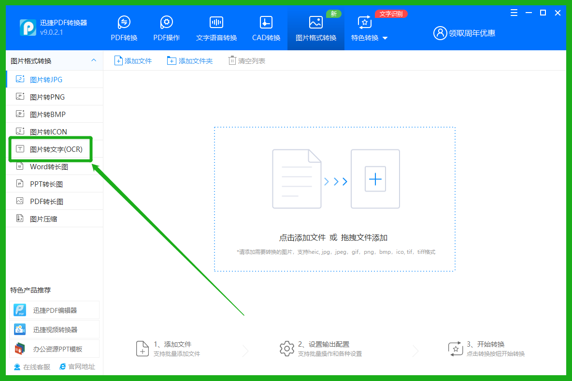Click the user account avatar icon
The height and width of the screenshot is (381, 572).
[x=440, y=33]
